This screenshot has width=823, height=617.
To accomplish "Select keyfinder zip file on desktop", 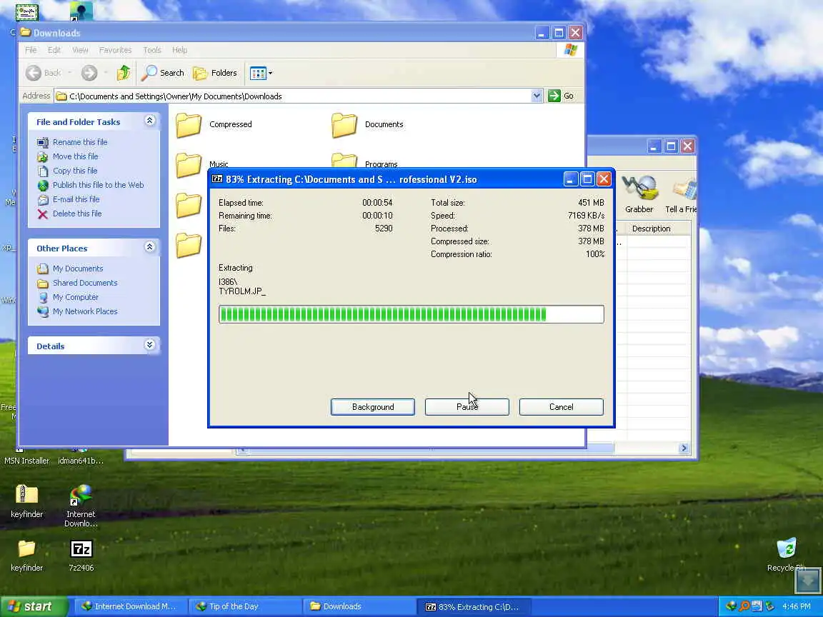I will click(x=26, y=501).
